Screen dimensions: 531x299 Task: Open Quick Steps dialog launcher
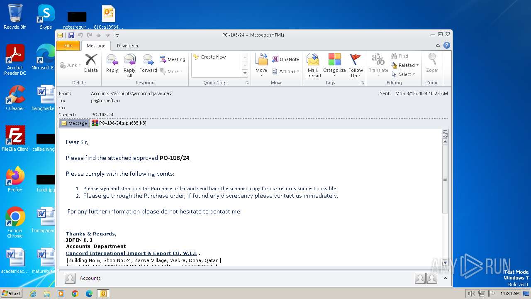coord(247,83)
